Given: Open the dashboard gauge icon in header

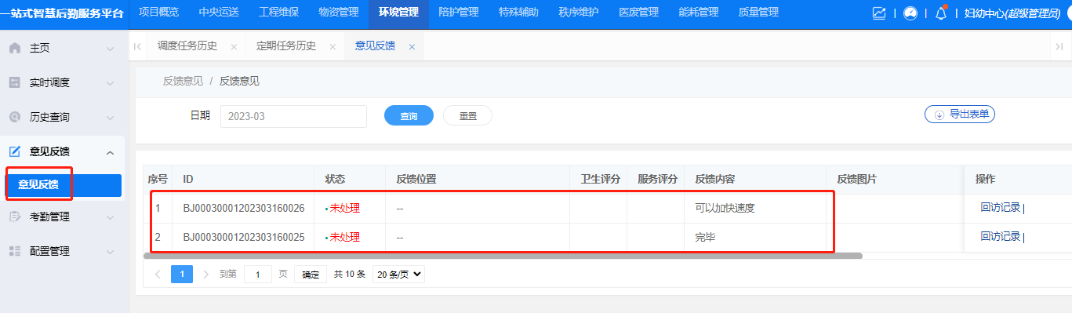Looking at the screenshot, I should coord(910,13).
